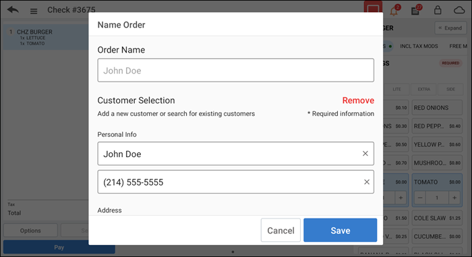Save the order name
Image resolution: width=472 pixels, height=257 pixels.
340,230
